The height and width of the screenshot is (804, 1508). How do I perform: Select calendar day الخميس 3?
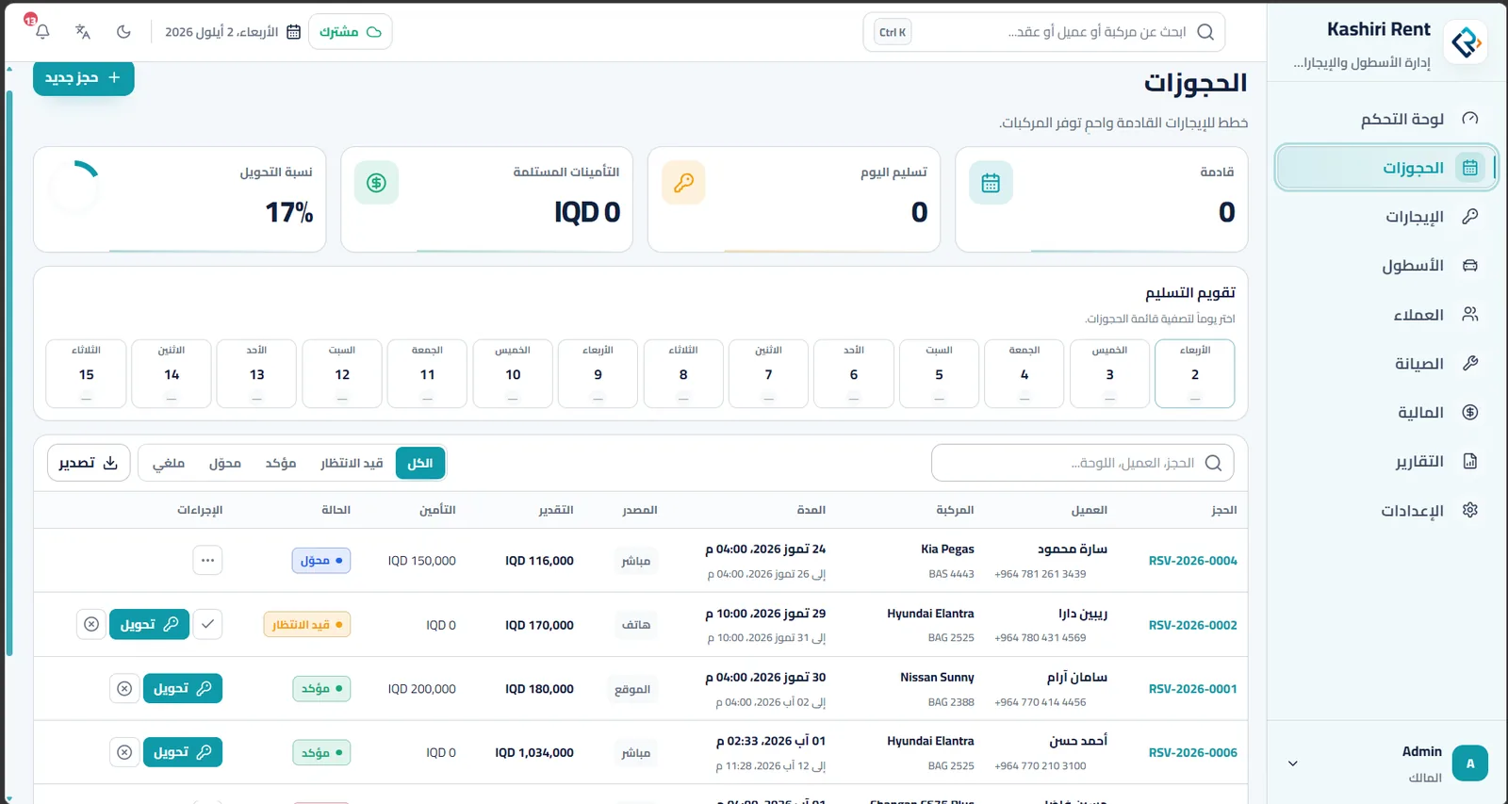(x=1109, y=373)
